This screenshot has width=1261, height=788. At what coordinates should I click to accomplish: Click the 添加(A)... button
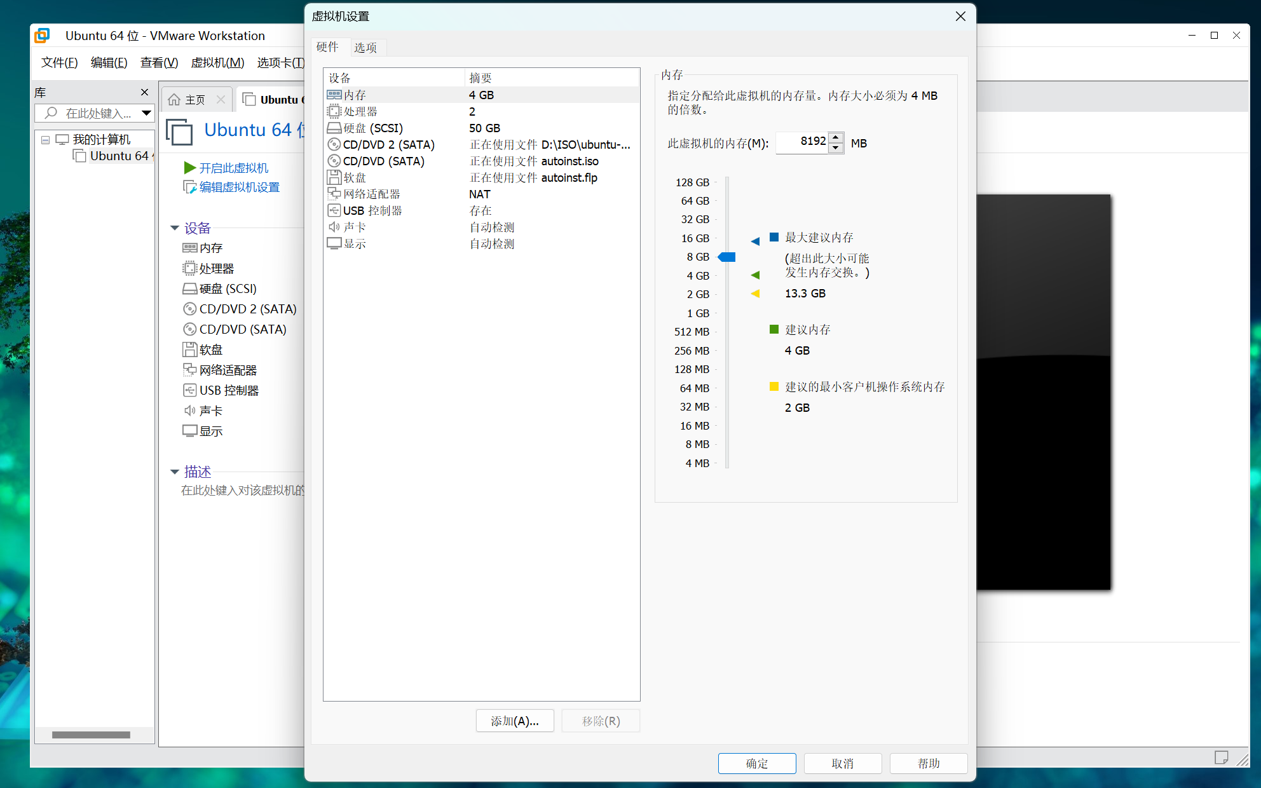[x=515, y=721]
